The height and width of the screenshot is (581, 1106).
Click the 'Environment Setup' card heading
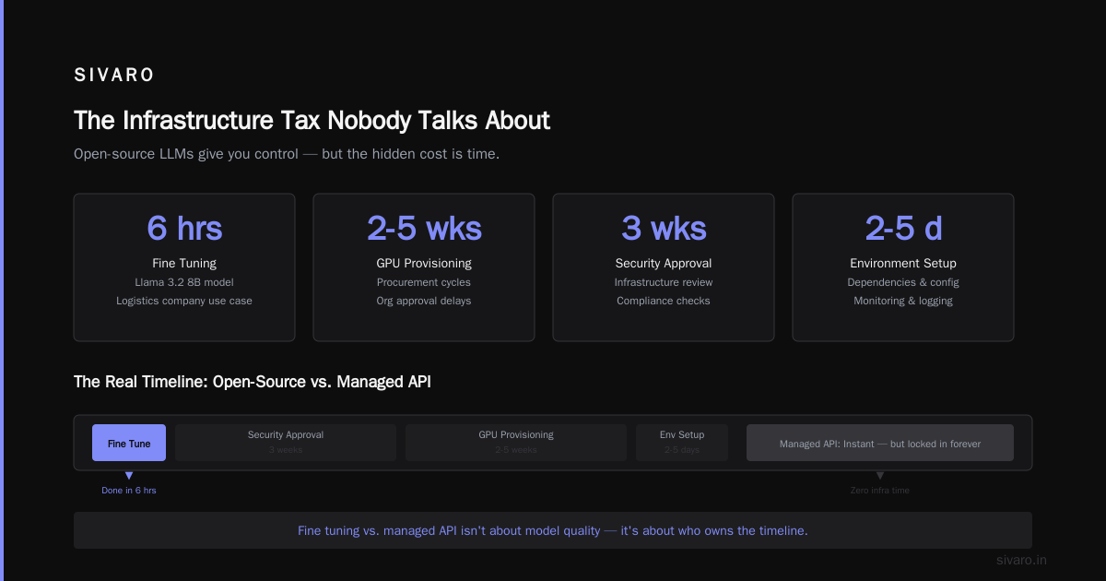coord(903,263)
